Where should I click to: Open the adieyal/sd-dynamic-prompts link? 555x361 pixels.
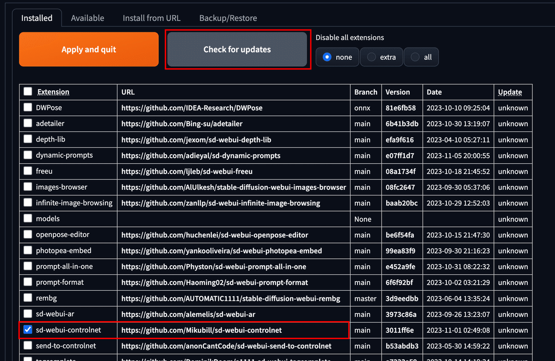click(201, 156)
